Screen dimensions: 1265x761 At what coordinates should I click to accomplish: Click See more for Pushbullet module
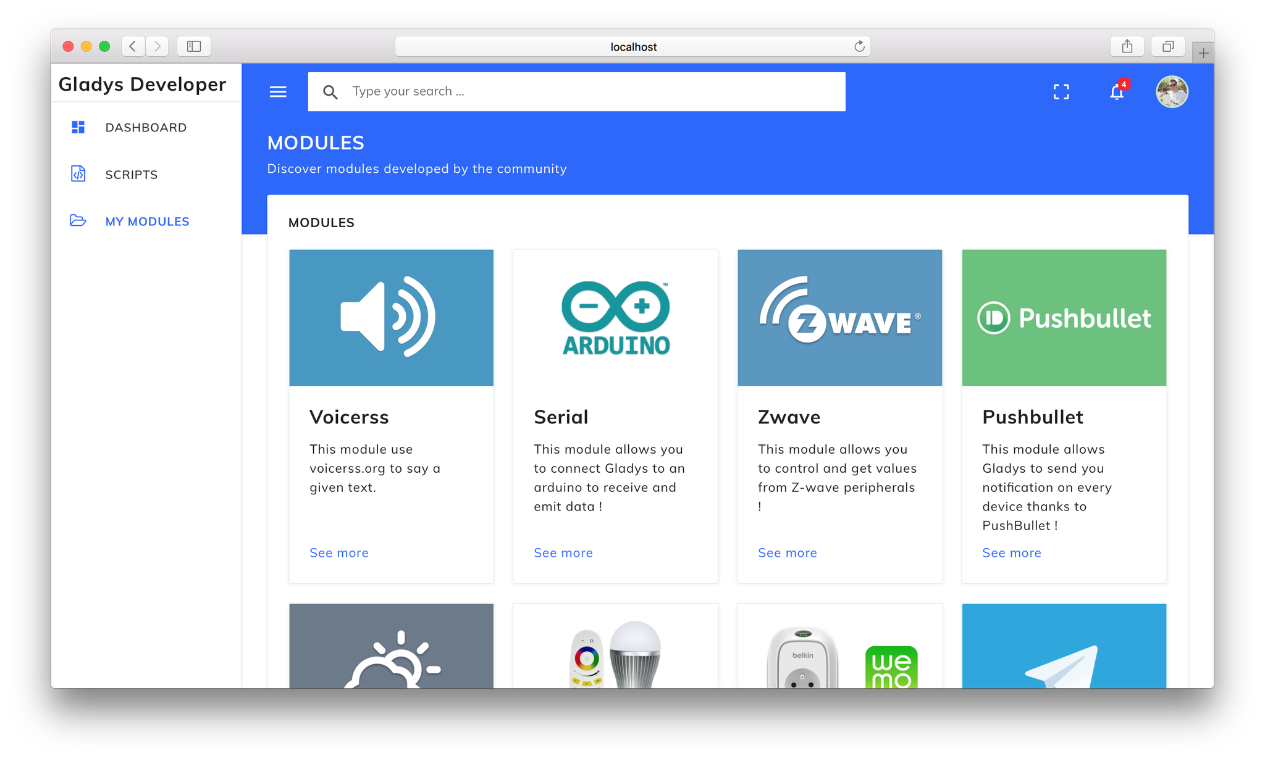(1012, 552)
